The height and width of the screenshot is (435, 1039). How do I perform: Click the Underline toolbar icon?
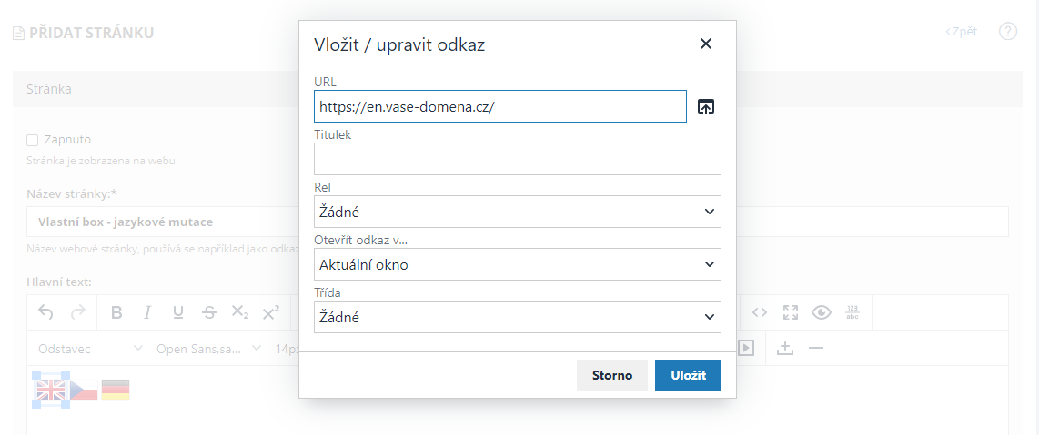[x=178, y=312]
